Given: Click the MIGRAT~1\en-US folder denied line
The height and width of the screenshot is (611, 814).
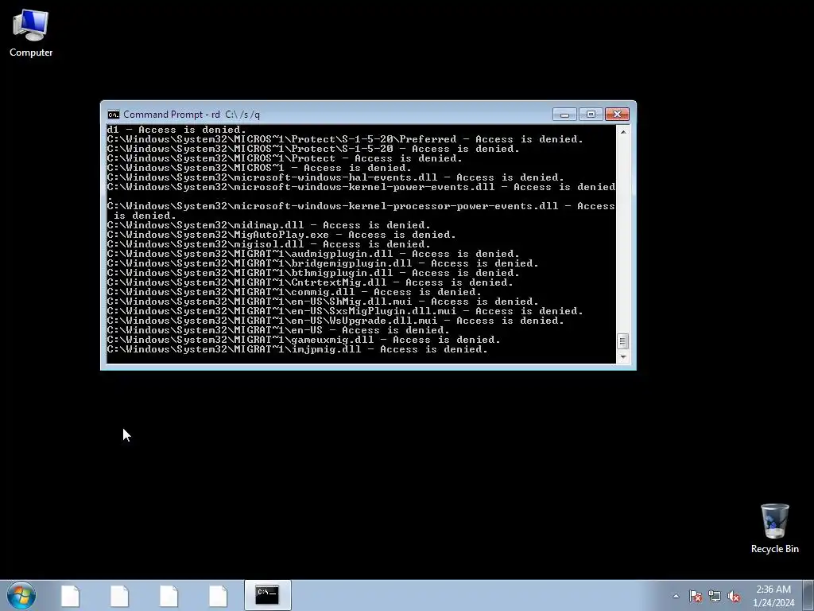Looking at the screenshot, I should coord(278,330).
